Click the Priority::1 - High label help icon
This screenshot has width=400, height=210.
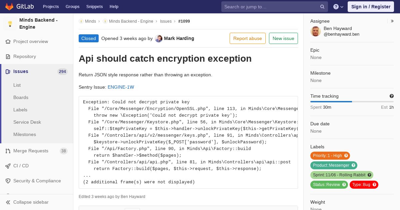coord(346,156)
